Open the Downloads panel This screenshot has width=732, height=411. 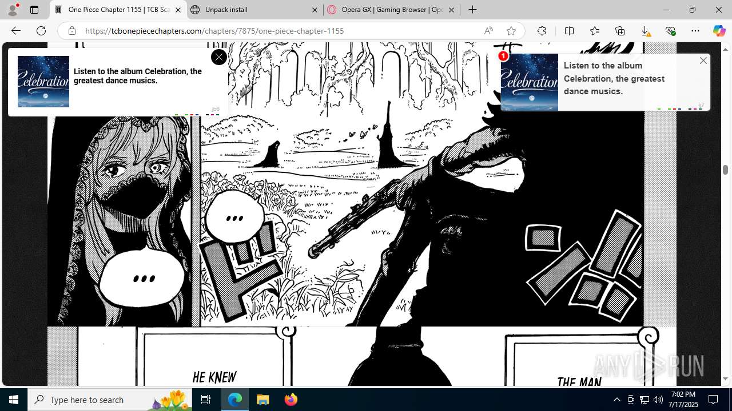click(x=645, y=31)
